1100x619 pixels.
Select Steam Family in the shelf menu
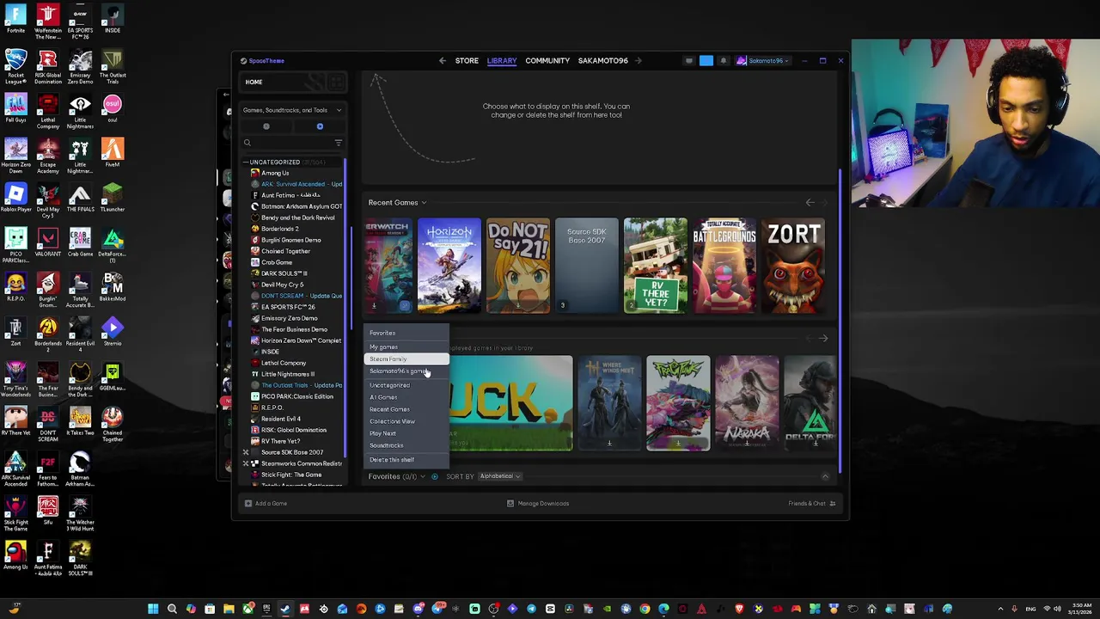coord(406,359)
